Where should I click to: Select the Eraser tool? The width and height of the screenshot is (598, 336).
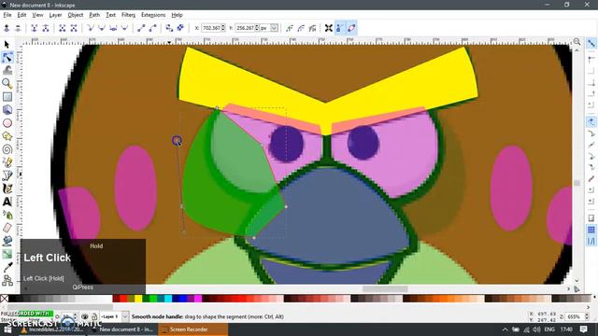click(x=7, y=228)
